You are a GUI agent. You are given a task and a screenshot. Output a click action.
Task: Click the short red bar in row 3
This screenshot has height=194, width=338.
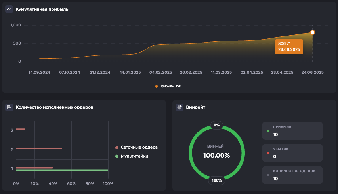[21, 129]
